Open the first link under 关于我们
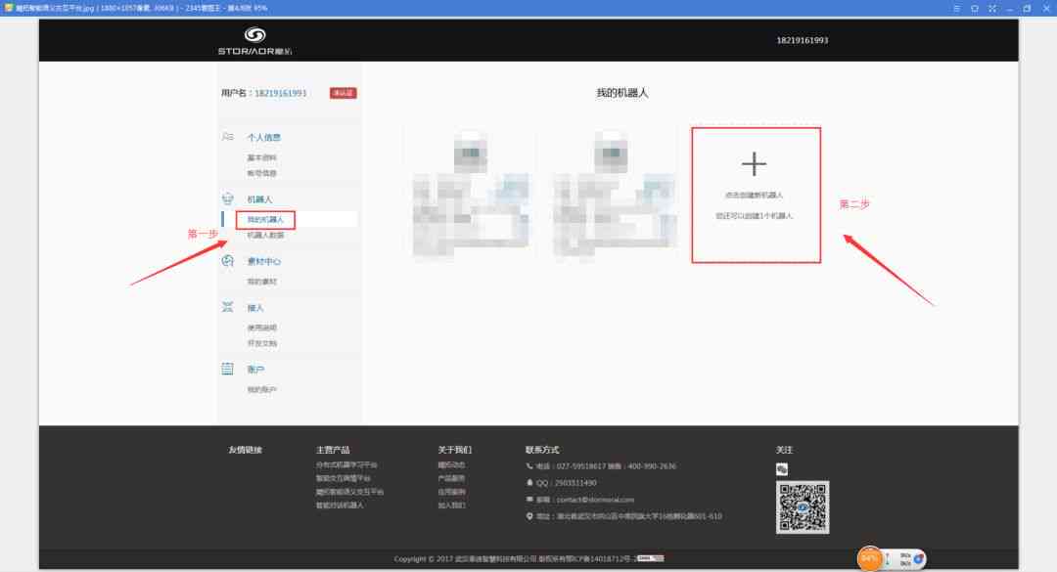The height and width of the screenshot is (572, 1057). (x=451, y=464)
